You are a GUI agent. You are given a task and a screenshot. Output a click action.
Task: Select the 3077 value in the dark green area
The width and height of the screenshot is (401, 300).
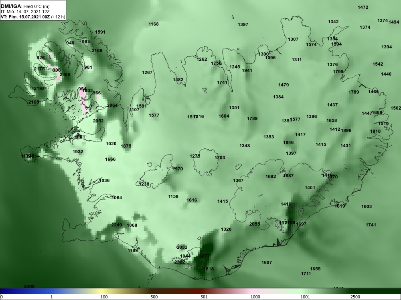click(205, 256)
